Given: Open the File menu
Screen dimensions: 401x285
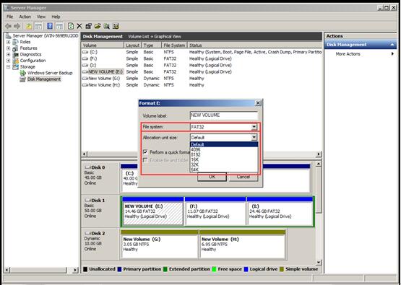Looking at the screenshot, I should [9, 17].
